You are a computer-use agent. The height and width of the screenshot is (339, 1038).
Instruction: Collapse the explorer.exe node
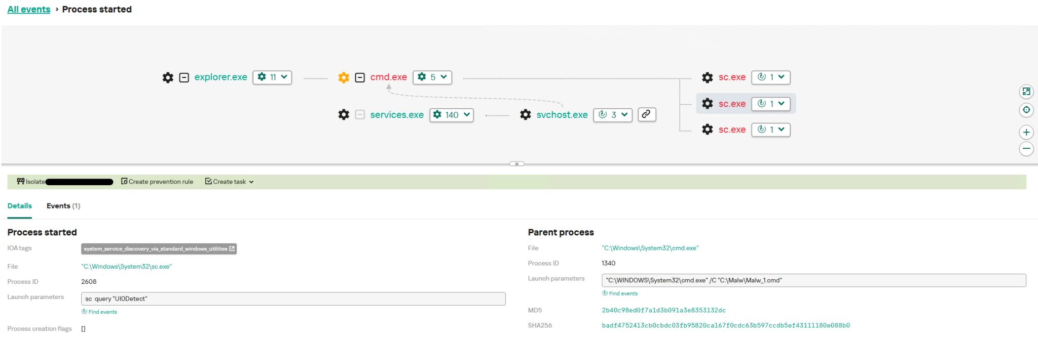click(x=184, y=77)
